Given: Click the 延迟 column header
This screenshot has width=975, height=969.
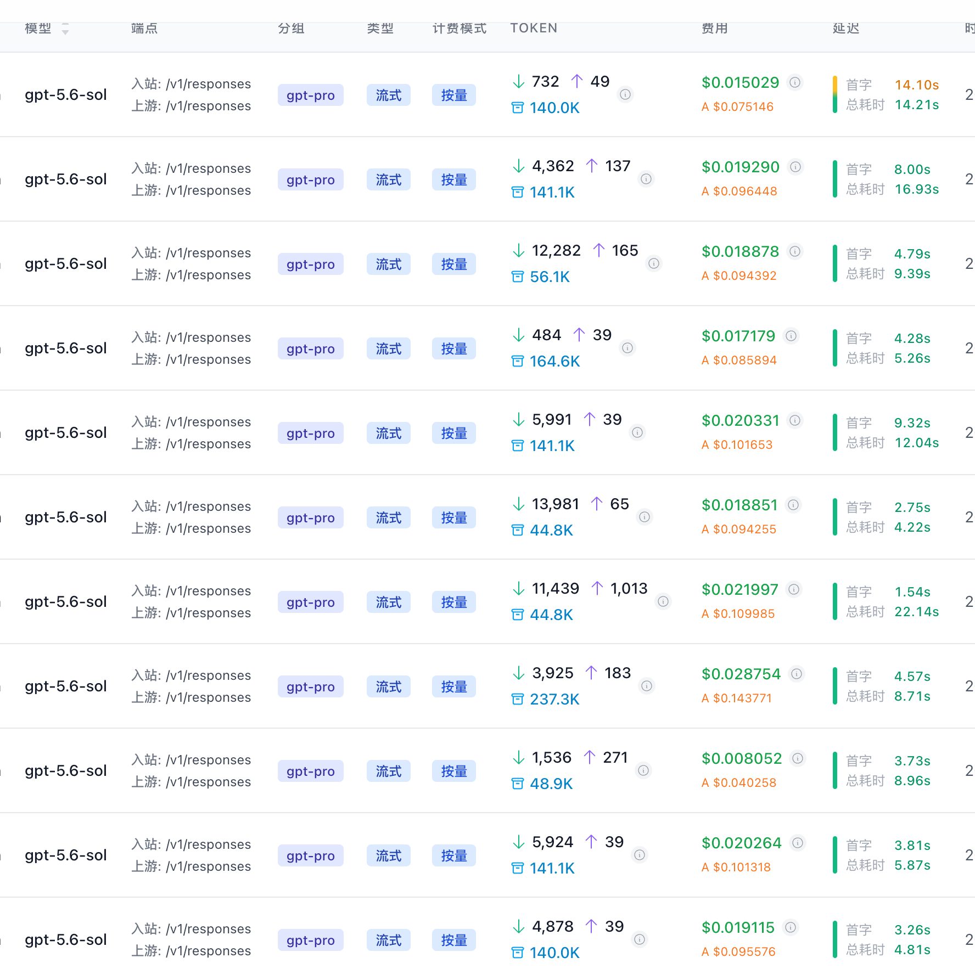Looking at the screenshot, I should (846, 28).
